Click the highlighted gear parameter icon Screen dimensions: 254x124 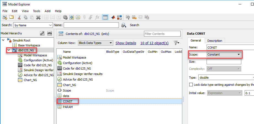[72, 17]
